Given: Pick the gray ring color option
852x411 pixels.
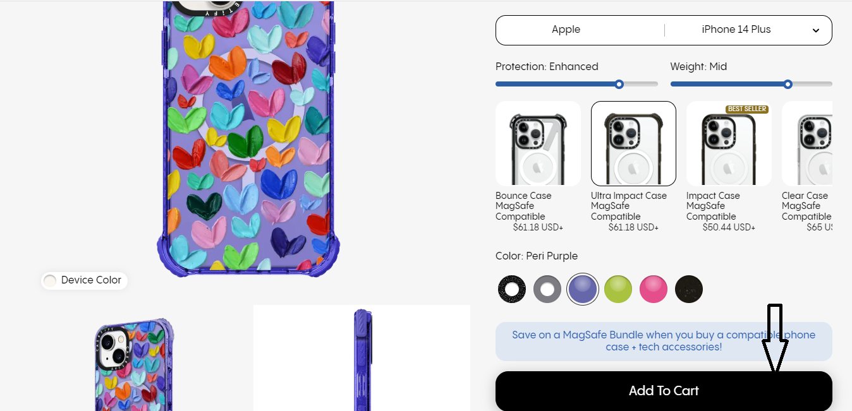Looking at the screenshot, I should pos(547,289).
